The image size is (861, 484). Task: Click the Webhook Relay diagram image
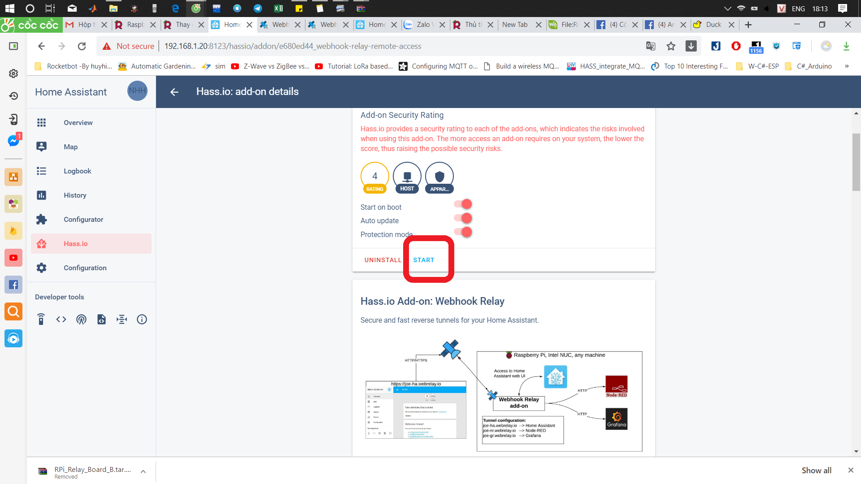tap(504, 396)
